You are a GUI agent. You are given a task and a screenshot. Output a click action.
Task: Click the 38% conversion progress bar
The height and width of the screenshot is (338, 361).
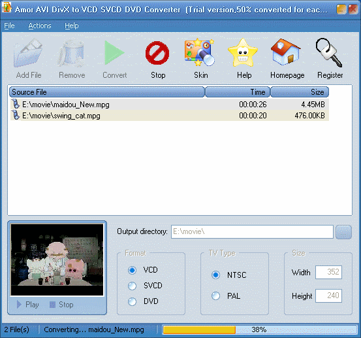pyautogui.click(x=259, y=330)
